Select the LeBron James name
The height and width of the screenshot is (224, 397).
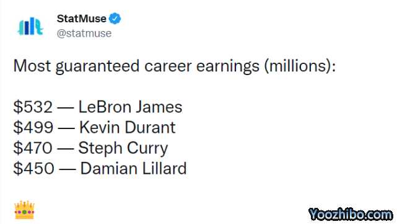point(131,107)
